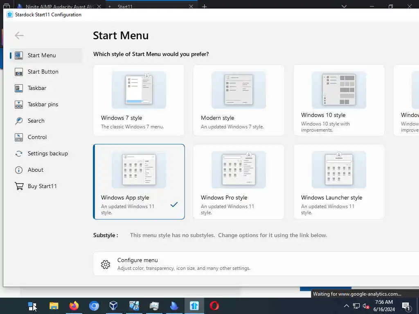This screenshot has height=314, width=419.
Task: Select the Windows App style card
Action: pyautogui.click(x=139, y=182)
